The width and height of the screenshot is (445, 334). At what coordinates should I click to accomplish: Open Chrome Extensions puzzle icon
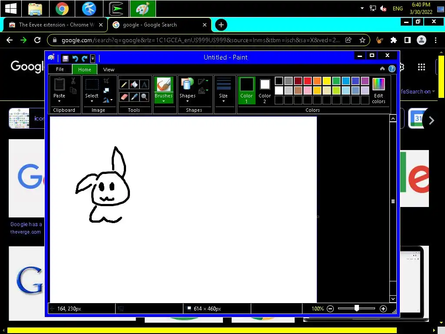point(393,40)
